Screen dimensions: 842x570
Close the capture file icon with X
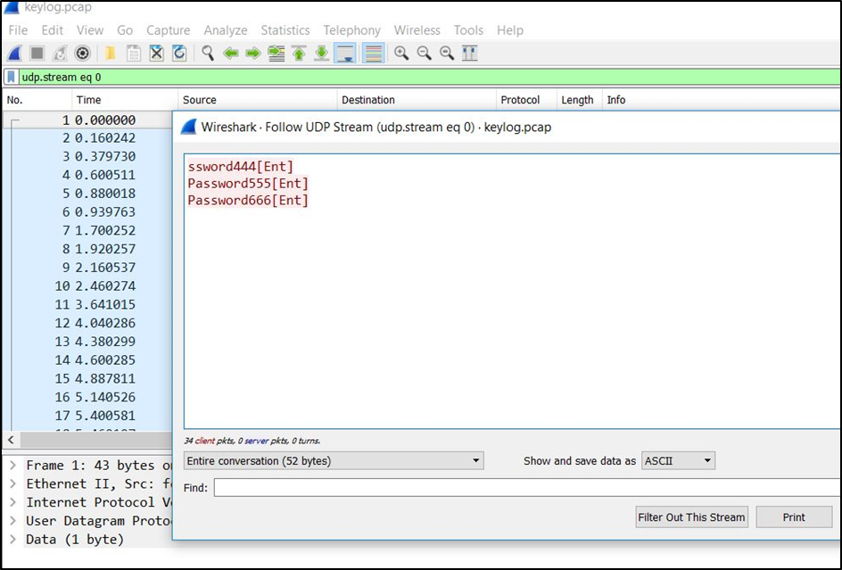[x=156, y=54]
